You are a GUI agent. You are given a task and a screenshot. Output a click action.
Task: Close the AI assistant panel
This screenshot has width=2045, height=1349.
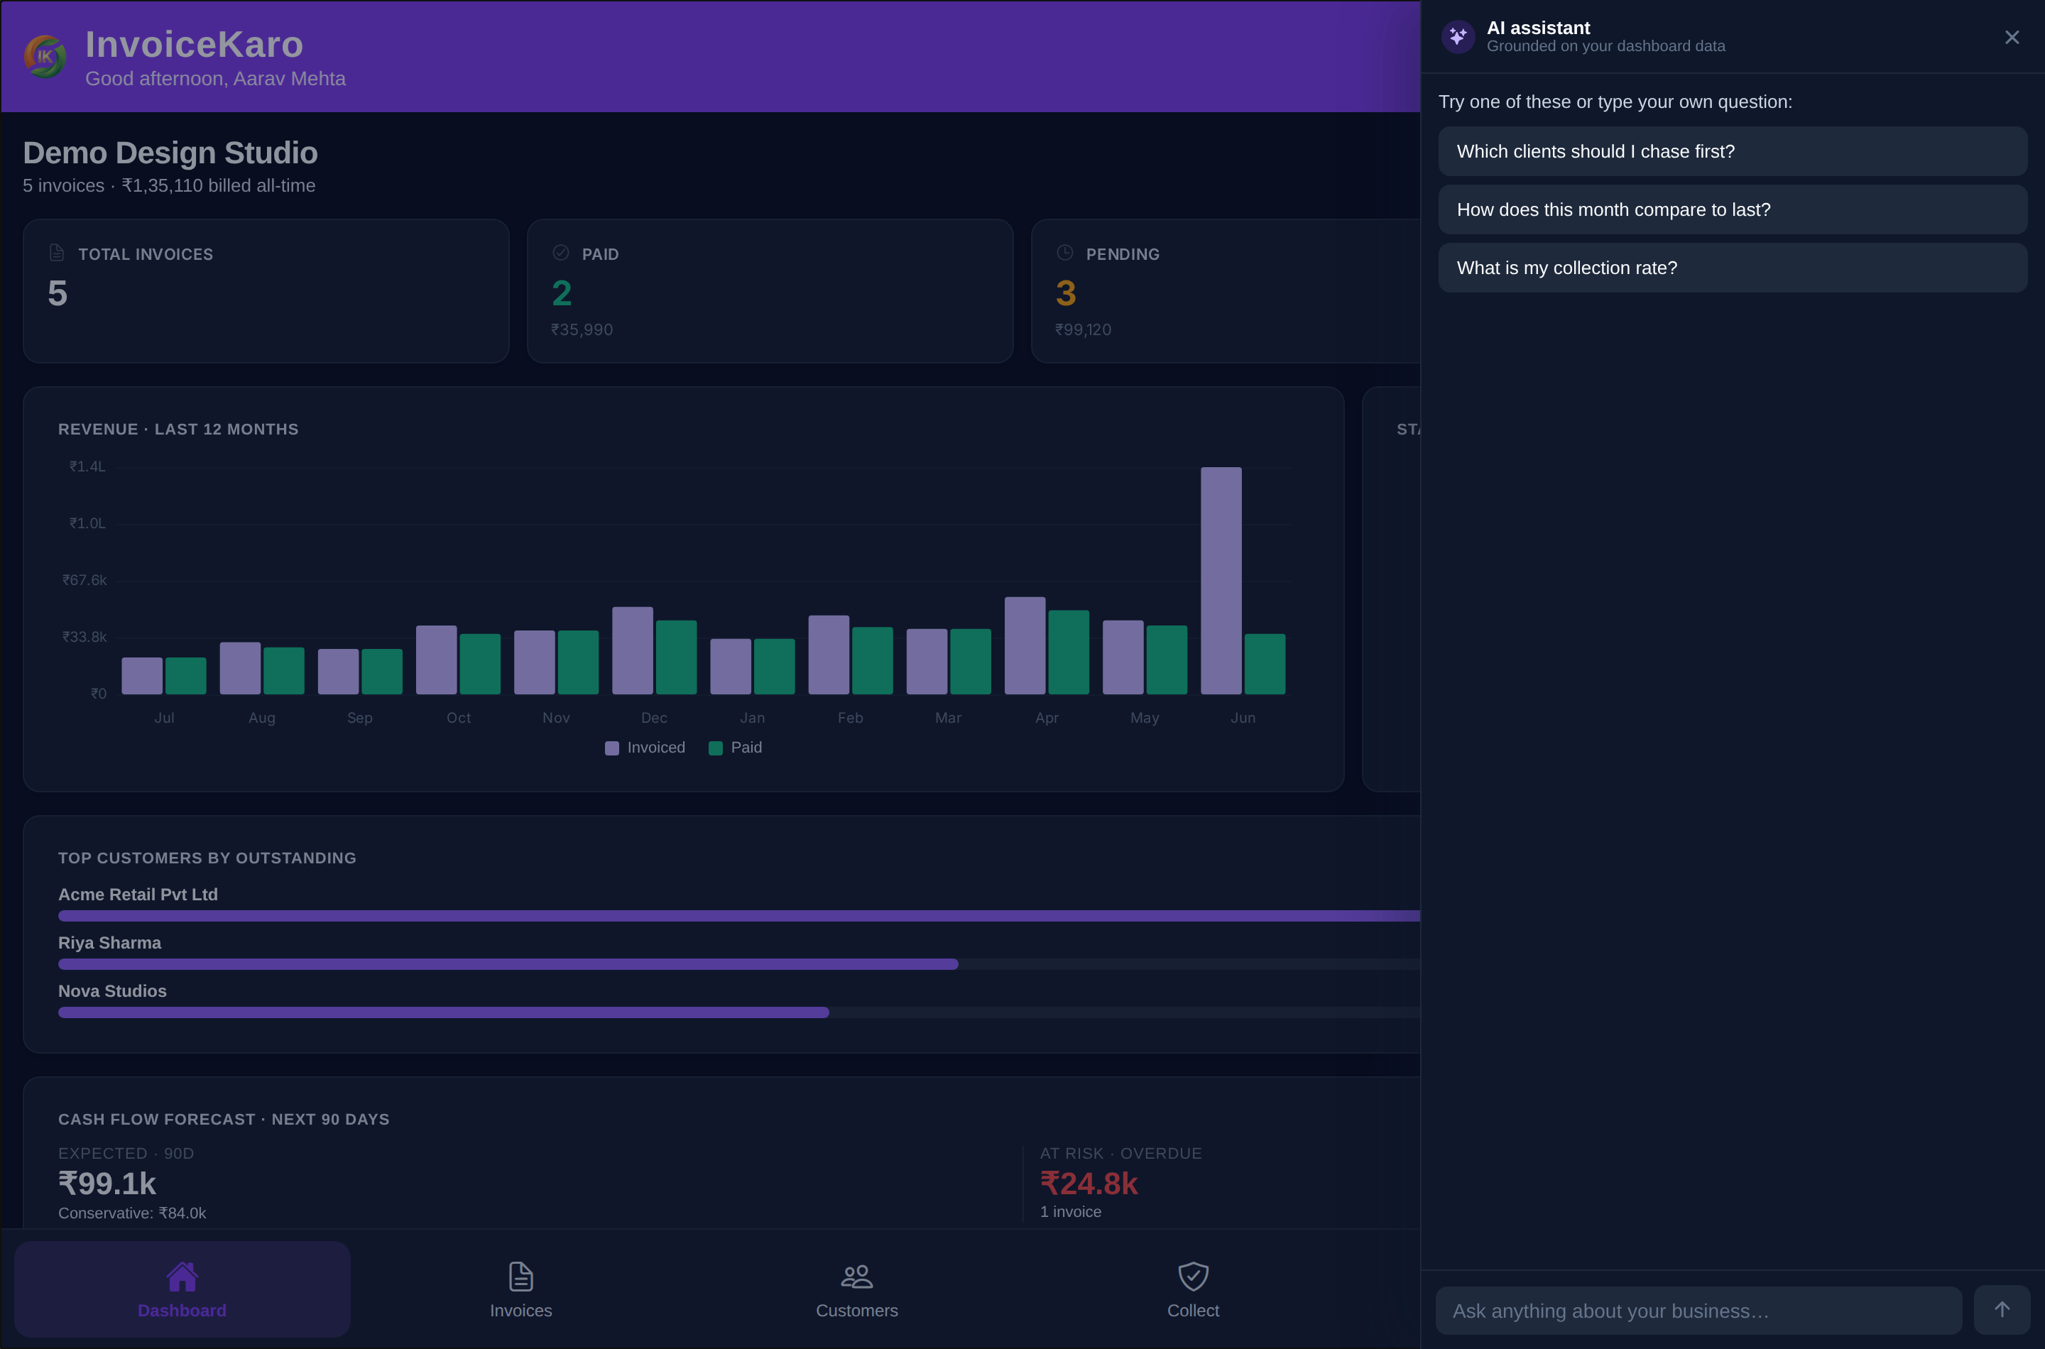coord(2012,37)
